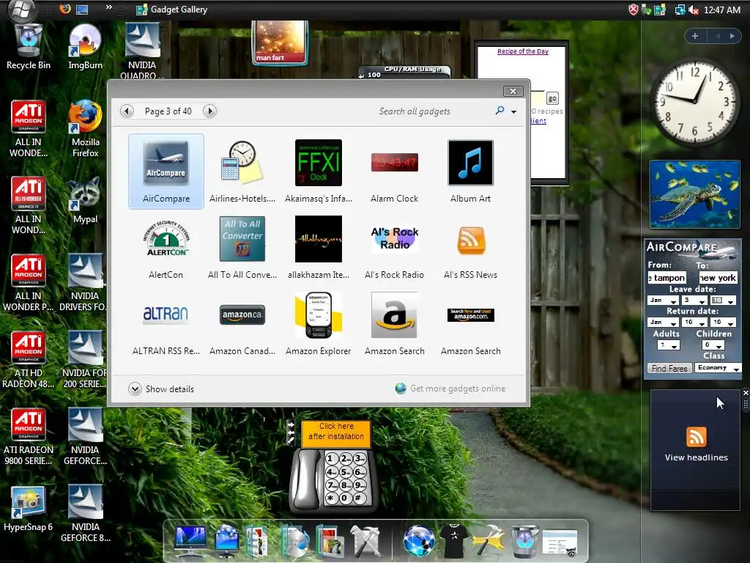The image size is (750, 563).
Task: Click the AirCompare From field
Action: coord(667,278)
